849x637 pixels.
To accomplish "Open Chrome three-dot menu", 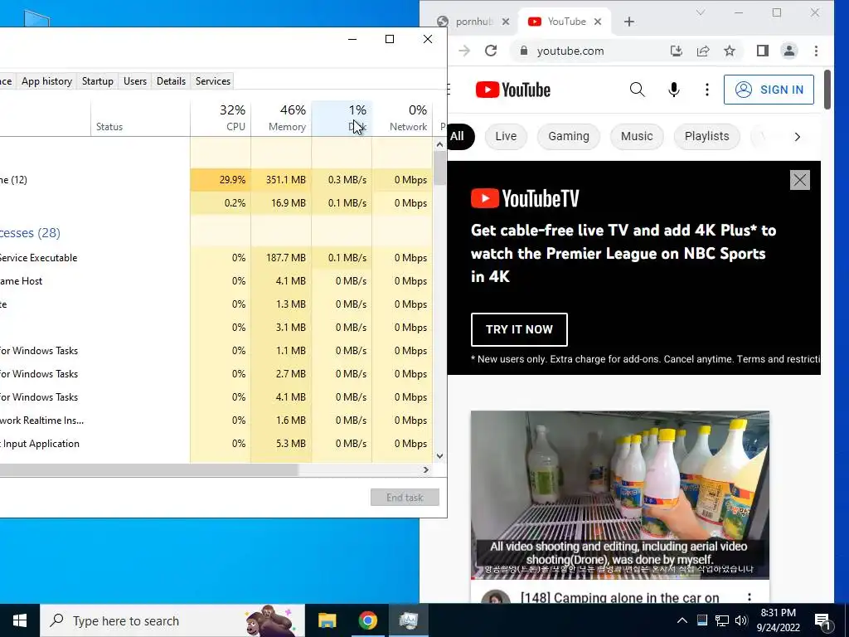I will point(816,51).
